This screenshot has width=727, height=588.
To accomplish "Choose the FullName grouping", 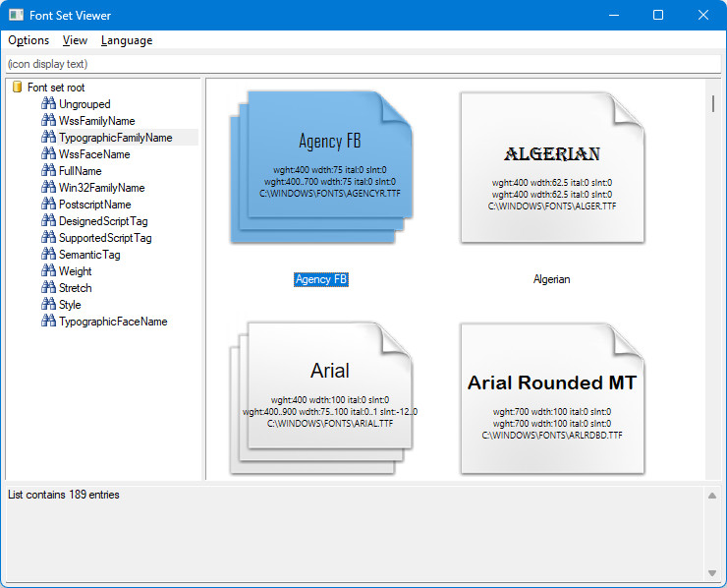I will pos(80,171).
